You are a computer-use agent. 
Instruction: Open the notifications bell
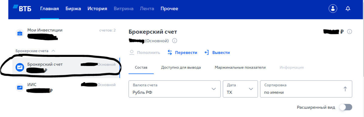[x=348, y=9]
